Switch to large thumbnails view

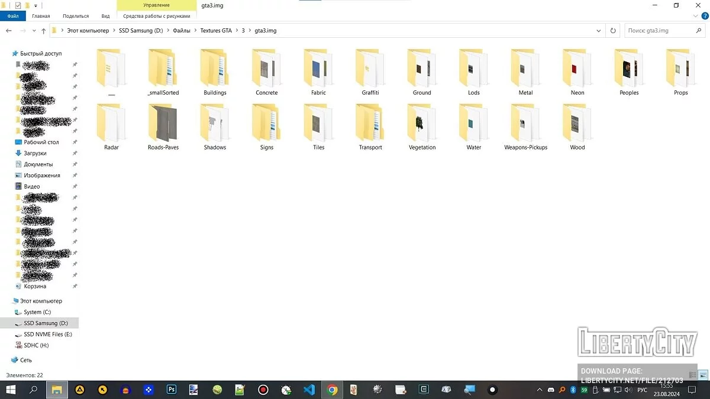[703, 375]
